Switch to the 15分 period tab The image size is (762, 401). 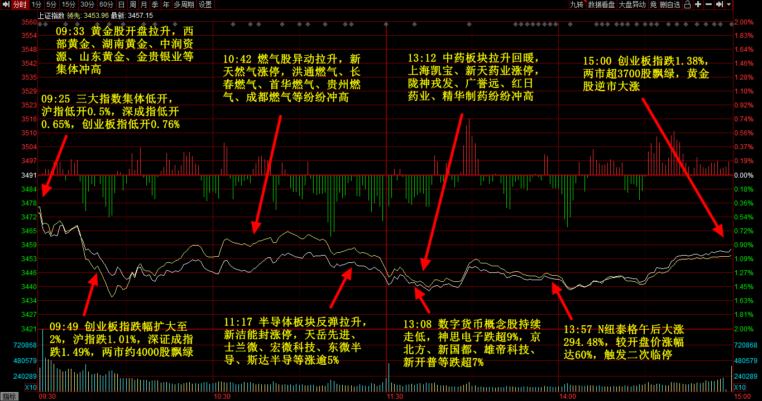pyautogui.click(x=68, y=4)
